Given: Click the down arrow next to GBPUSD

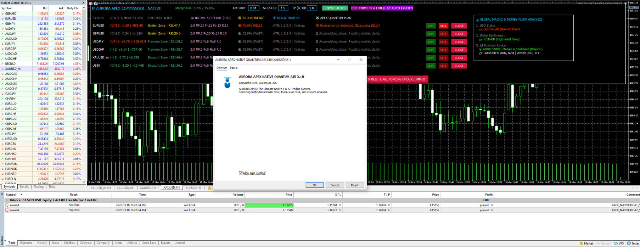Looking at the screenshot, I should coord(2,14).
